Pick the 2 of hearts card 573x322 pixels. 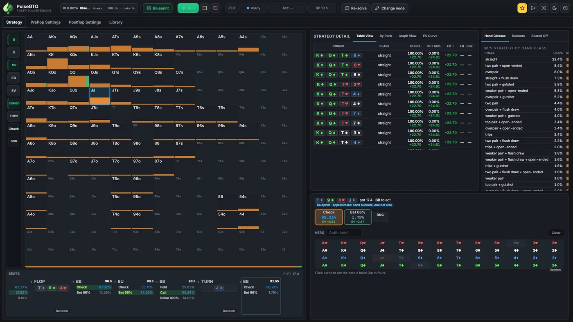point(555,243)
